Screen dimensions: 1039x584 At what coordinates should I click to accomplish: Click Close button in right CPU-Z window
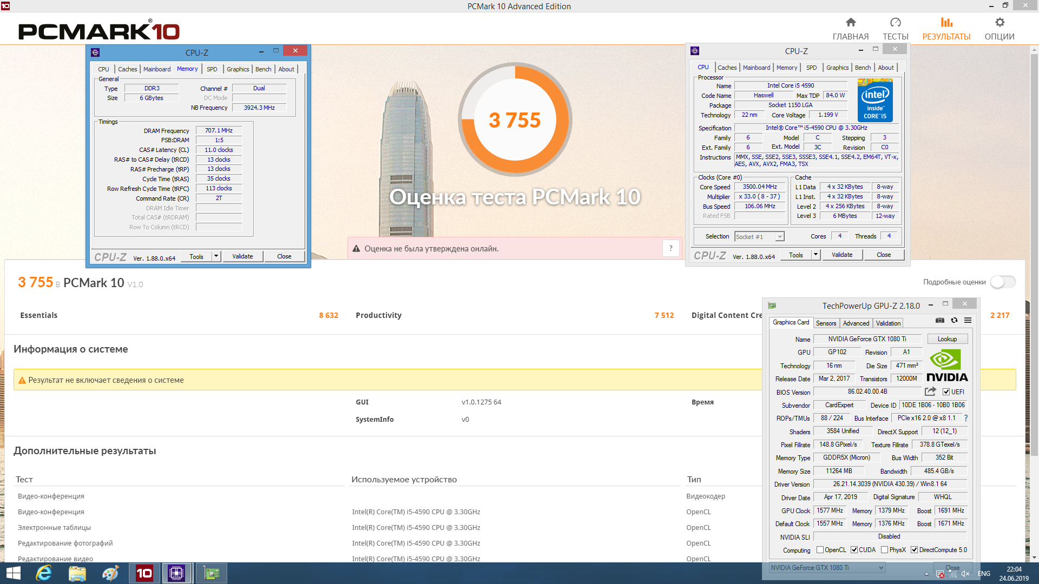point(884,255)
